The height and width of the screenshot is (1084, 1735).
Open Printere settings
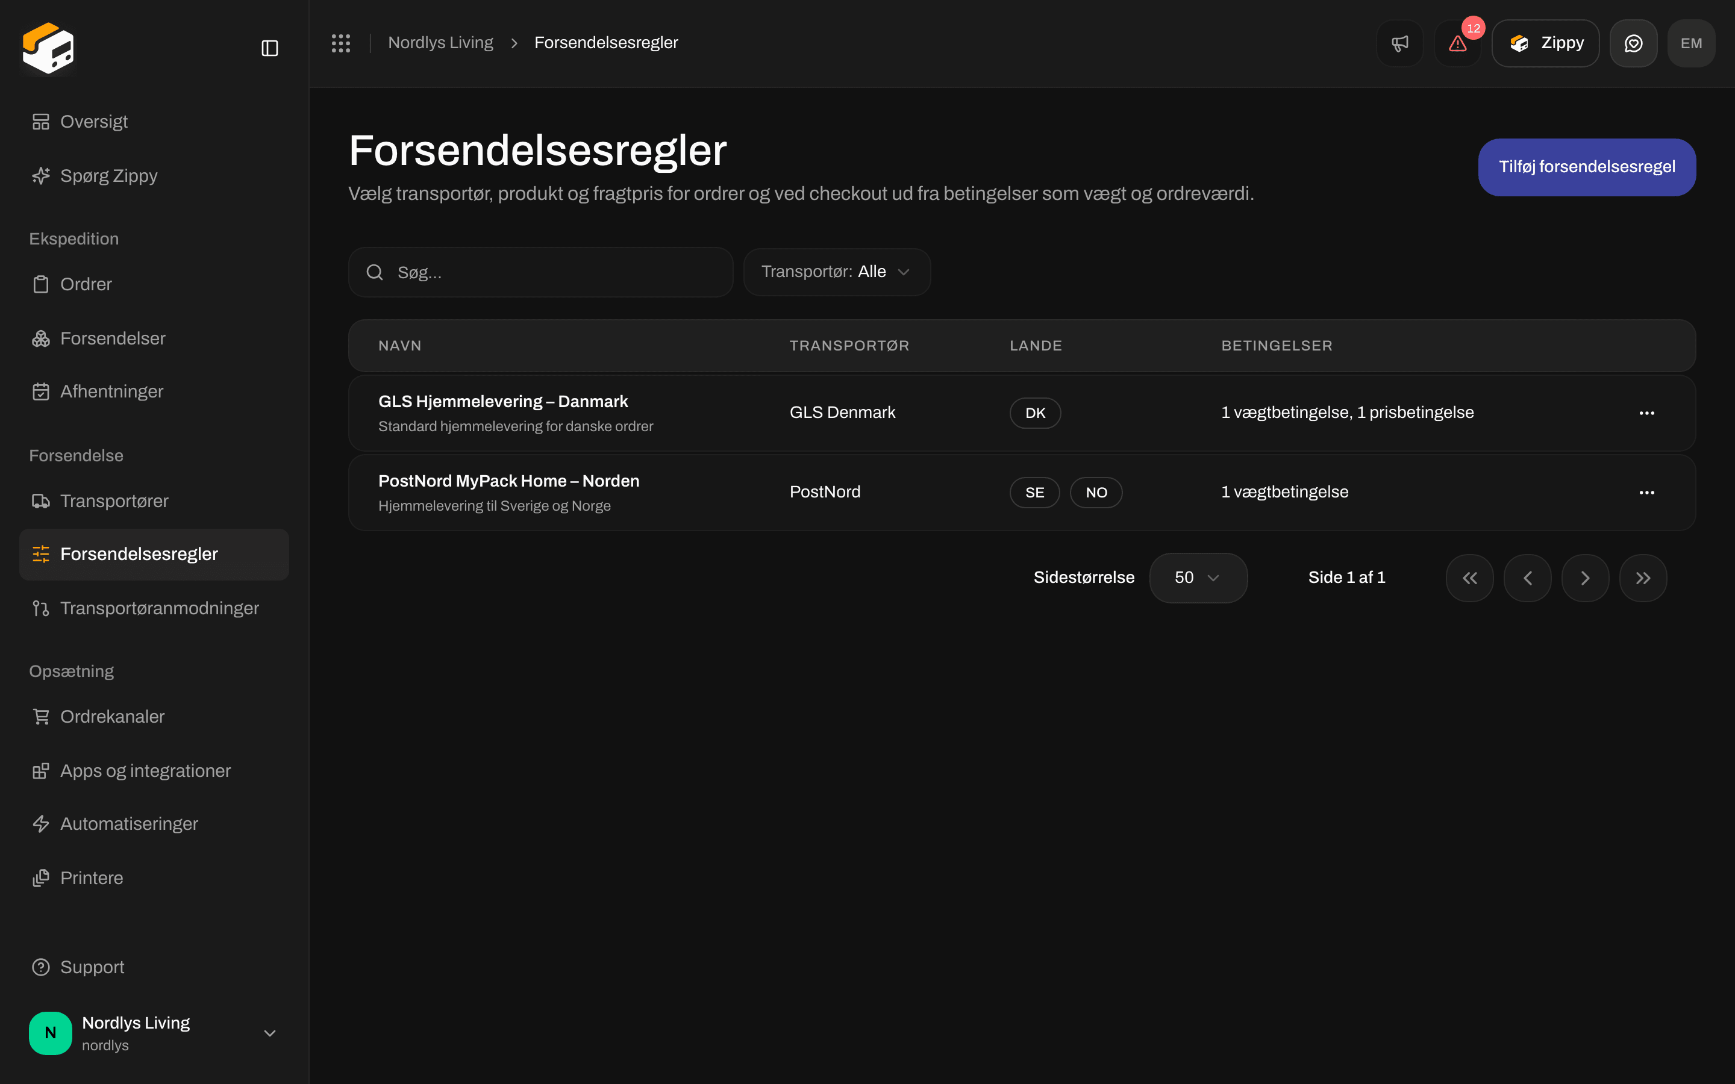pos(154,878)
